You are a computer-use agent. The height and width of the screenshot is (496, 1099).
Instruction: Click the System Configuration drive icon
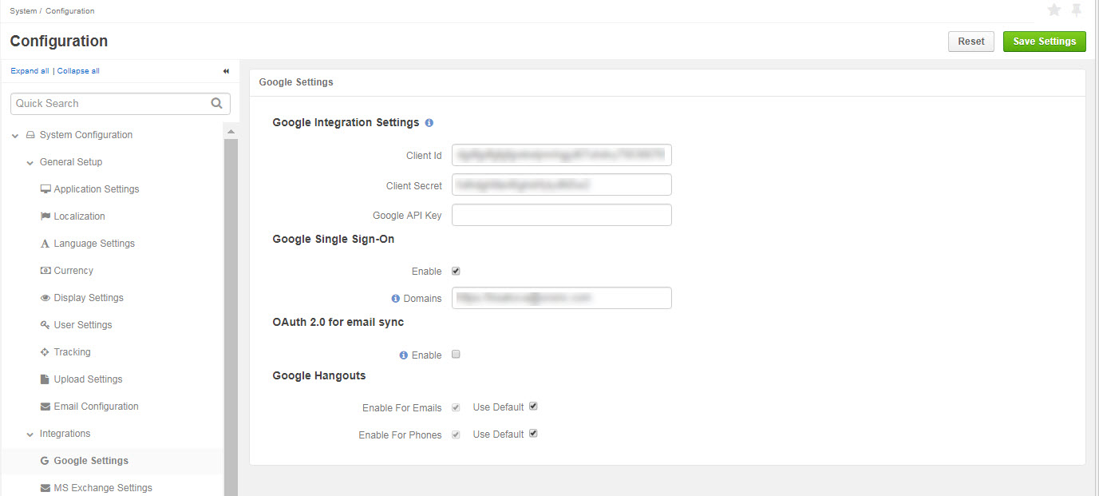(30, 135)
